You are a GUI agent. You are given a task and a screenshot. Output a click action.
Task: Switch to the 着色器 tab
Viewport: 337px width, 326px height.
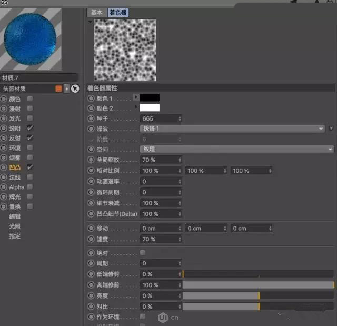(118, 13)
